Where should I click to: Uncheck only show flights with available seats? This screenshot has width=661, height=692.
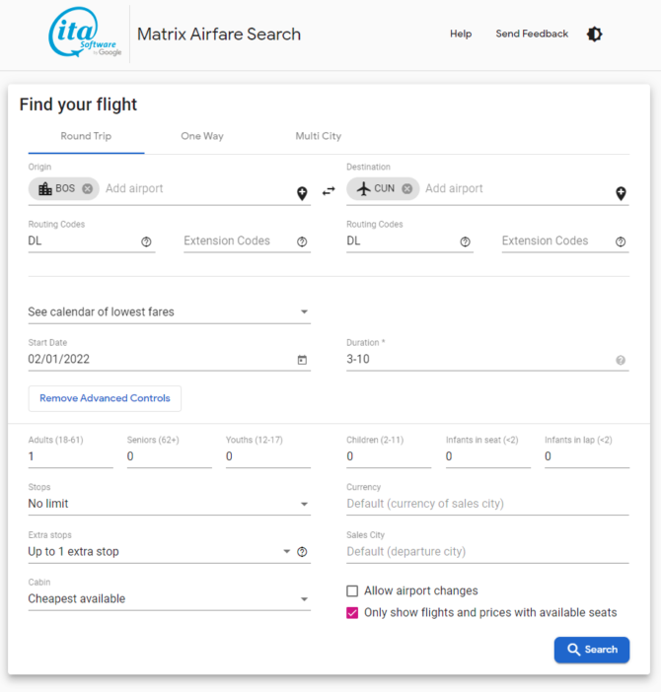(x=352, y=612)
